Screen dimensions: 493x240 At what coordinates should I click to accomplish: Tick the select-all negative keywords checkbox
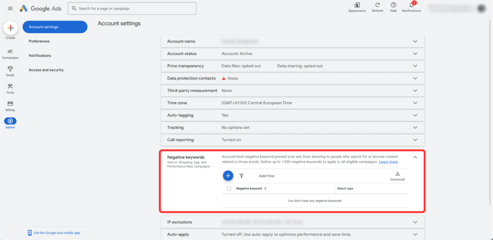[229, 189]
